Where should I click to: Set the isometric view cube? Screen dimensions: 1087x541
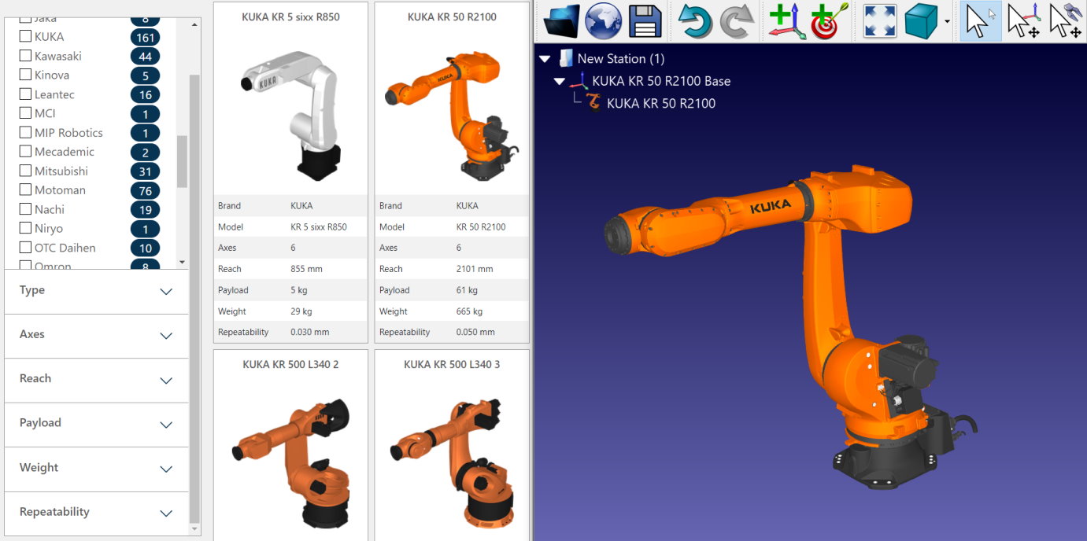tap(921, 21)
